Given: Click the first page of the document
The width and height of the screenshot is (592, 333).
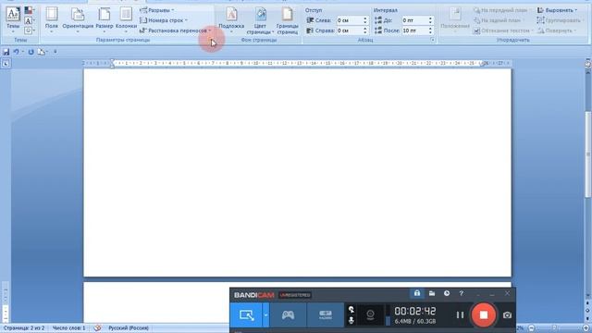Looking at the screenshot, I should (x=297, y=173).
